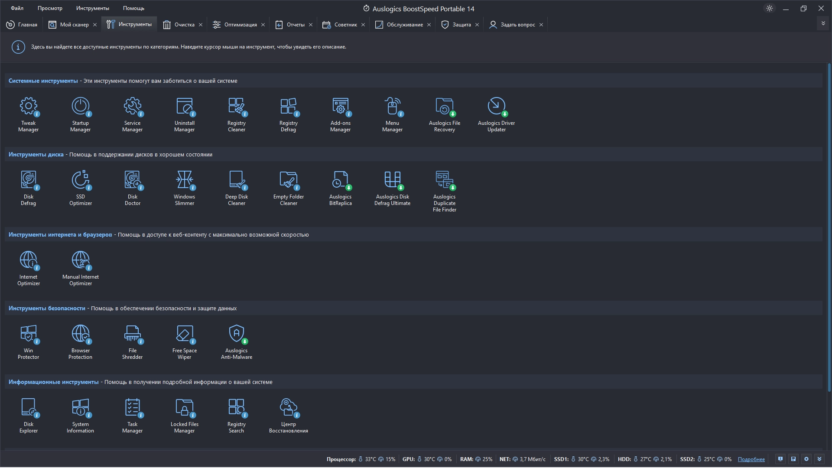The width and height of the screenshot is (832, 468).
Task: Switch to the Оптимизация tab
Action: tap(240, 25)
